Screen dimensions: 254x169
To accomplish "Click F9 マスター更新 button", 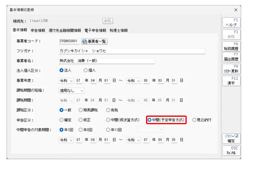I will [231, 69].
